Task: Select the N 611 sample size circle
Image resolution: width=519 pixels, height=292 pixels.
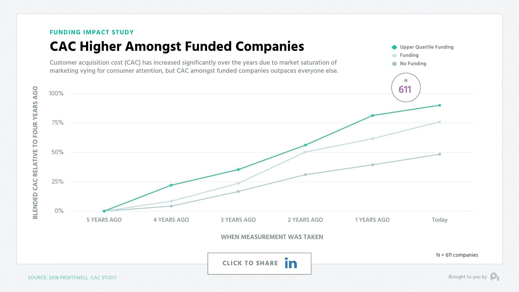Action: click(405, 87)
